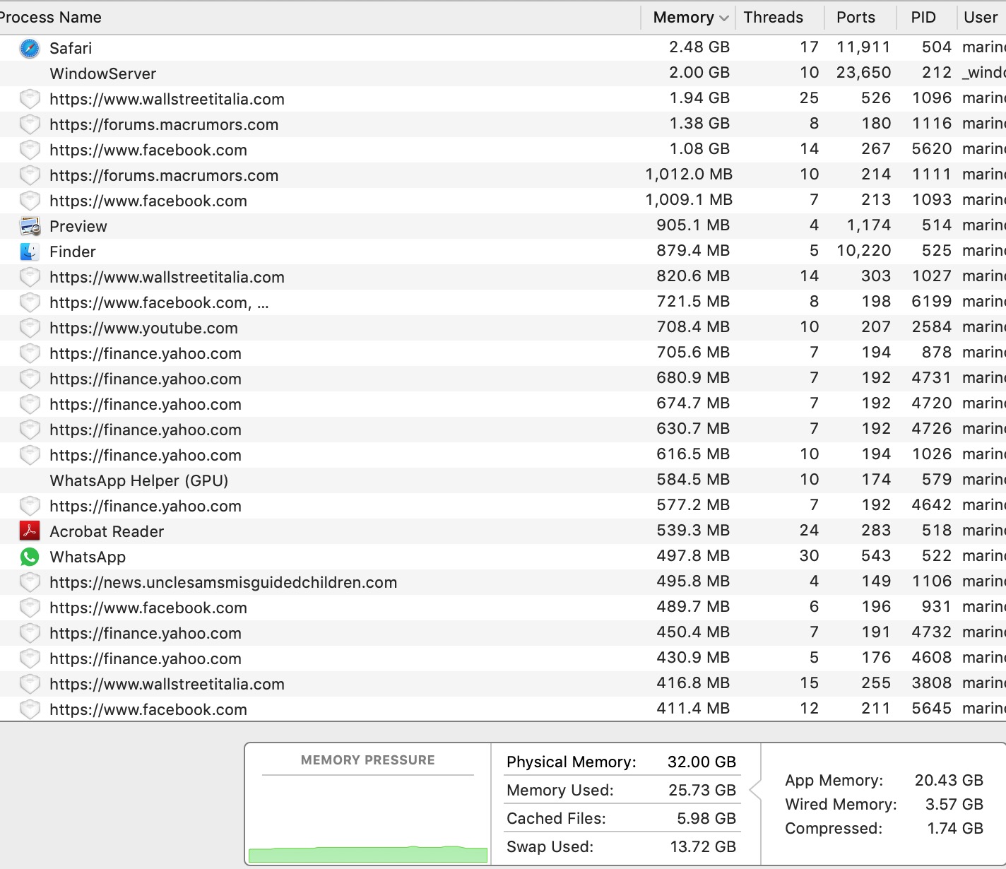This screenshot has height=869, width=1006.
Task: Click the 10,220 ports value for Finder
Action: (x=863, y=251)
